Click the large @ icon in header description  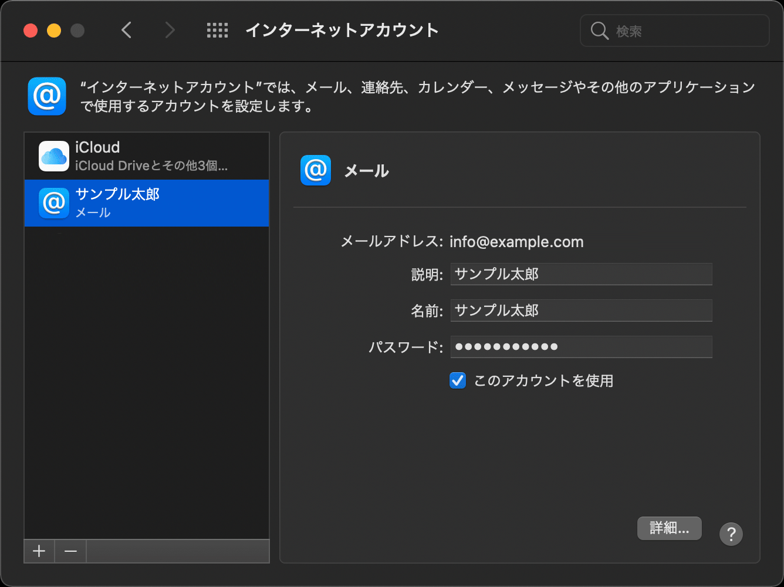[x=47, y=96]
